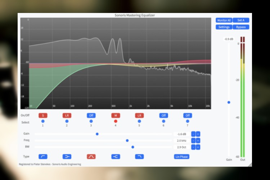Increase Gain with the plus stepper

click(x=198, y=134)
